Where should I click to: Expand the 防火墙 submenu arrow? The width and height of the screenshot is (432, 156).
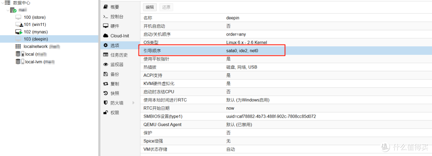(x=134, y=103)
